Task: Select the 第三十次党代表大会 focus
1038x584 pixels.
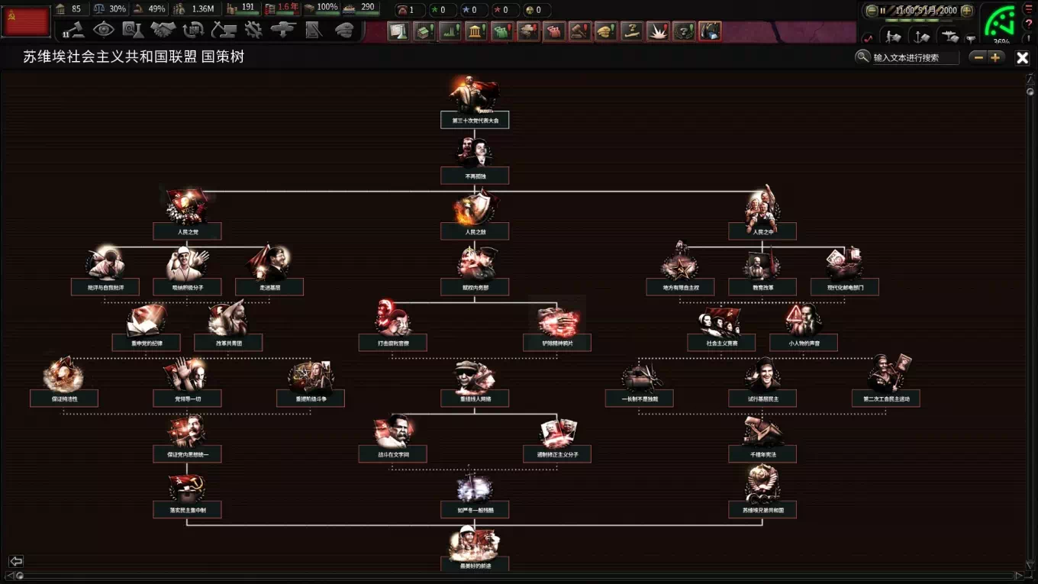Action: coord(475,121)
